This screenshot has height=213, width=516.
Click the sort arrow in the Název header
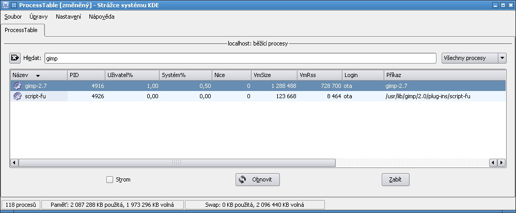click(x=38, y=75)
